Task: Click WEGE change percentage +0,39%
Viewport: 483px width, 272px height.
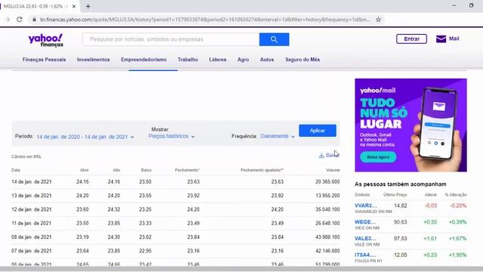Action: click(458, 221)
